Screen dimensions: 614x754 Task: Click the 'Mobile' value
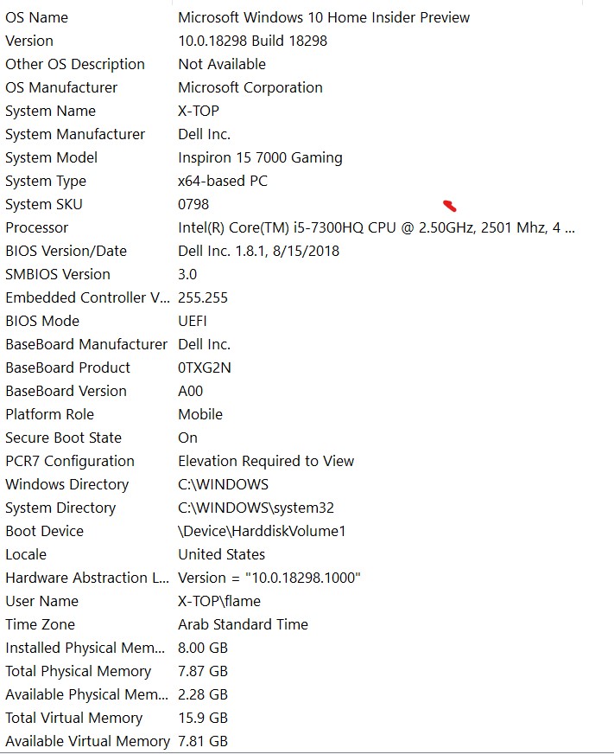pyautogui.click(x=199, y=414)
